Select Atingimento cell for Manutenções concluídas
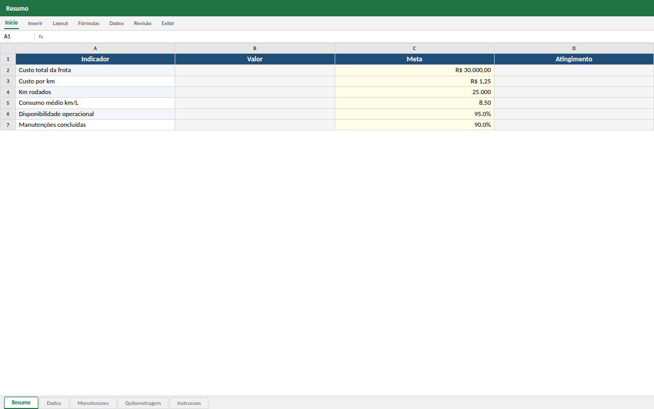654x409 pixels. click(x=574, y=125)
